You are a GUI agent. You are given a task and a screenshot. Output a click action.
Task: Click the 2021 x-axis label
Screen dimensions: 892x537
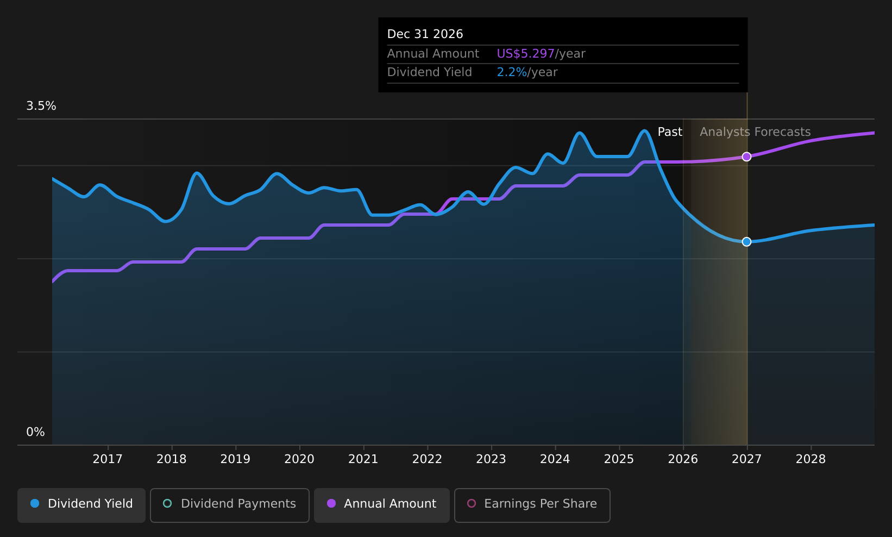(363, 459)
